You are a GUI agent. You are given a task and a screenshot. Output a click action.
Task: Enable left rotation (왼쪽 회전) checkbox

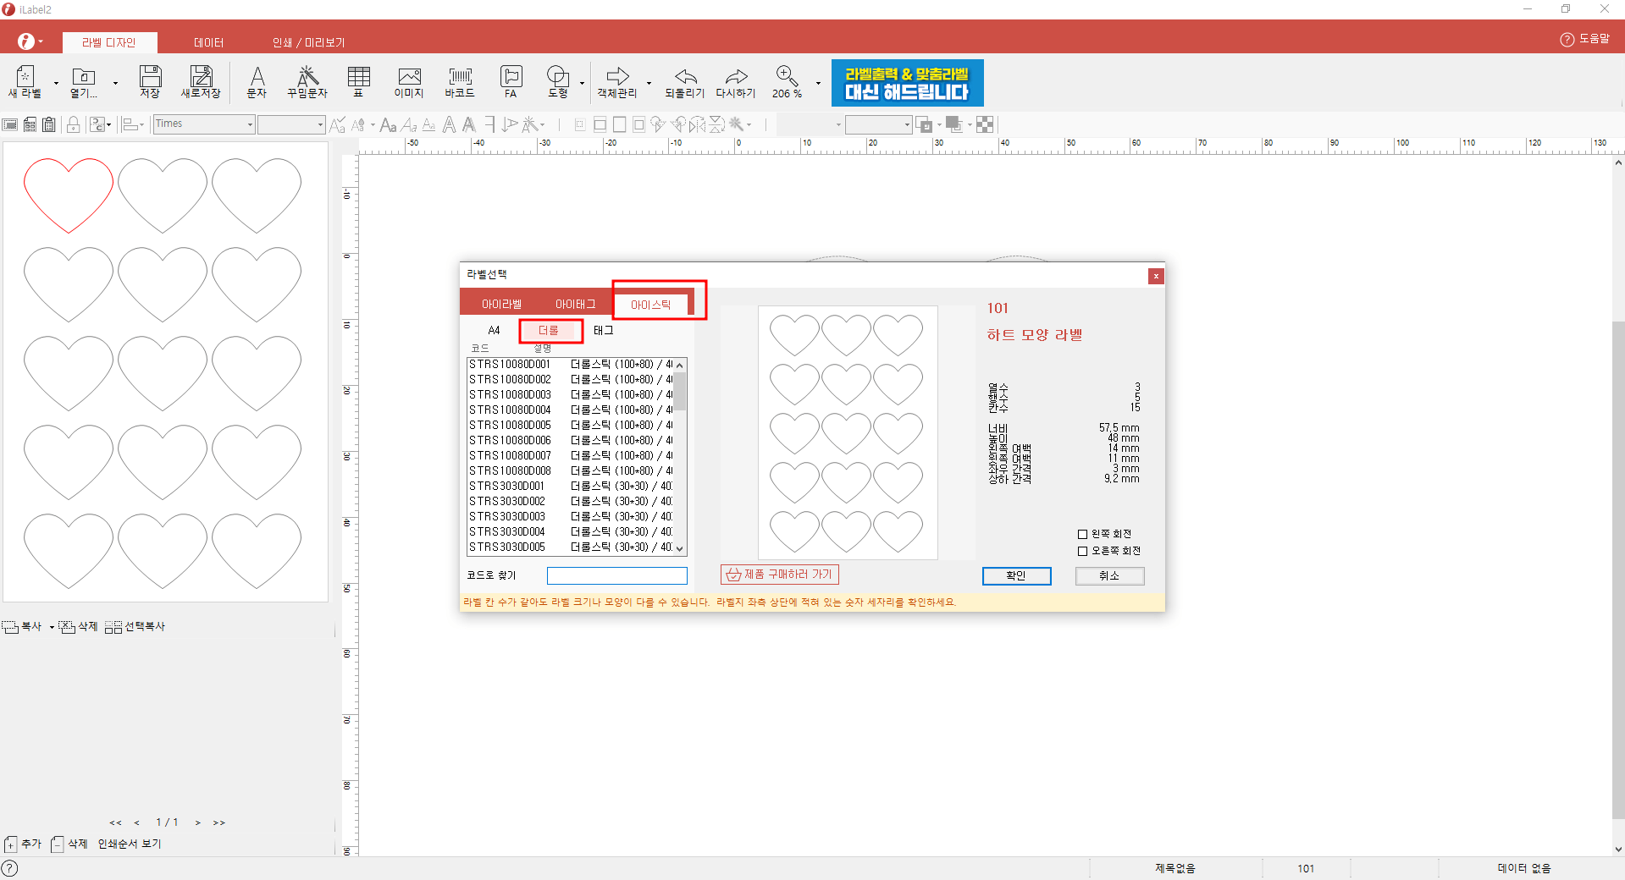coord(1082,534)
